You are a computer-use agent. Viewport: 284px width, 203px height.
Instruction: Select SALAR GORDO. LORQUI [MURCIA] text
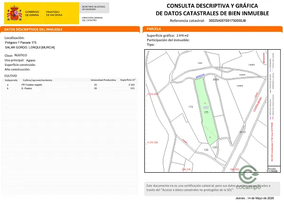click(x=30, y=47)
